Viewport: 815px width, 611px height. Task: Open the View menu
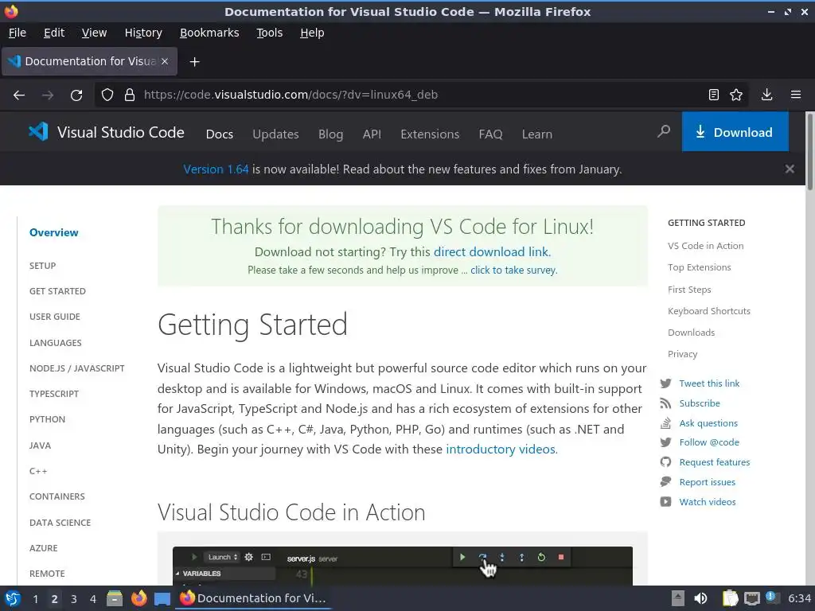94,33
